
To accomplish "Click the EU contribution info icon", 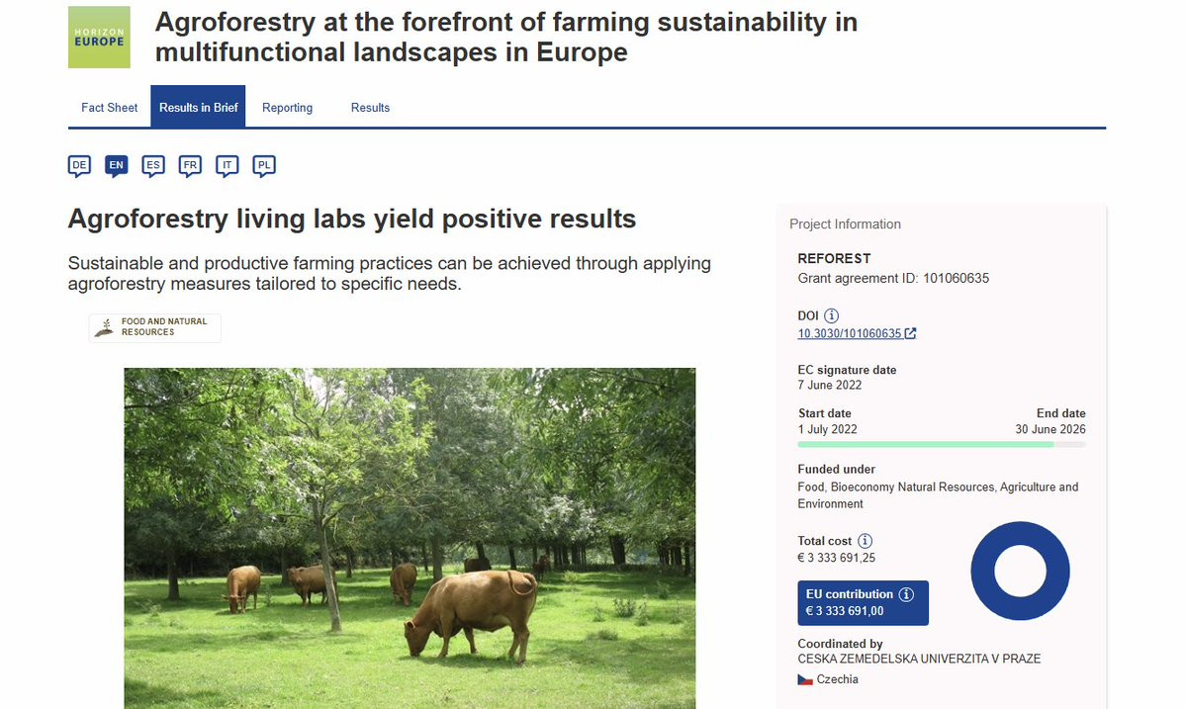I will [907, 594].
